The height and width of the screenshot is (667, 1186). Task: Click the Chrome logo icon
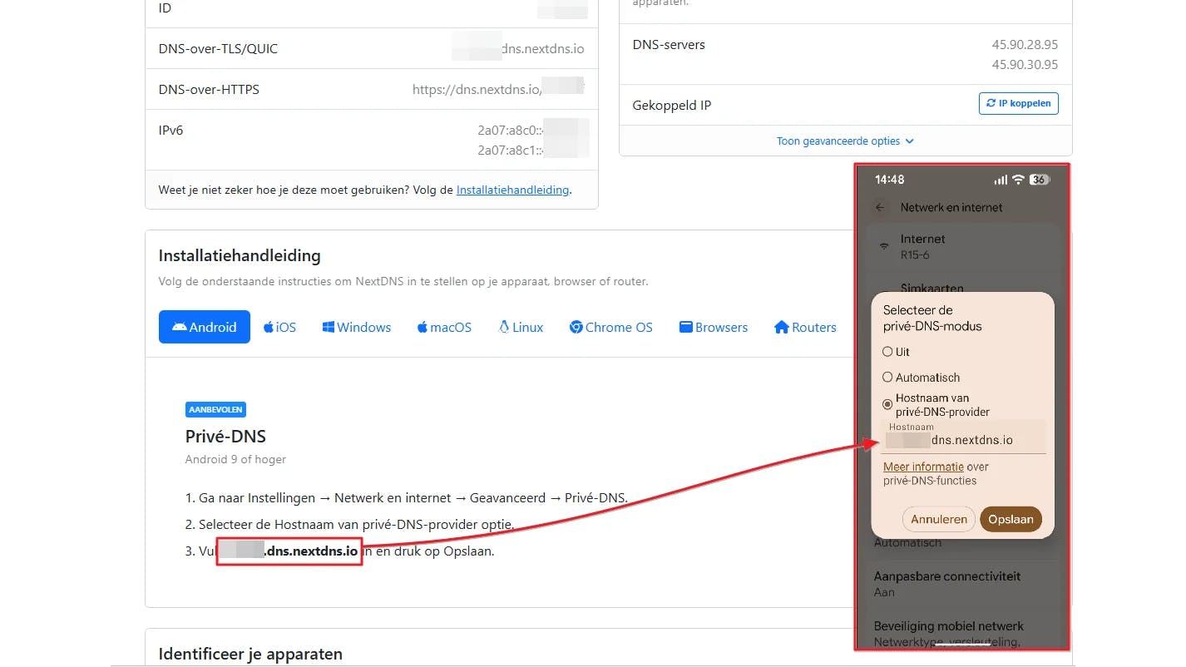tap(576, 327)
